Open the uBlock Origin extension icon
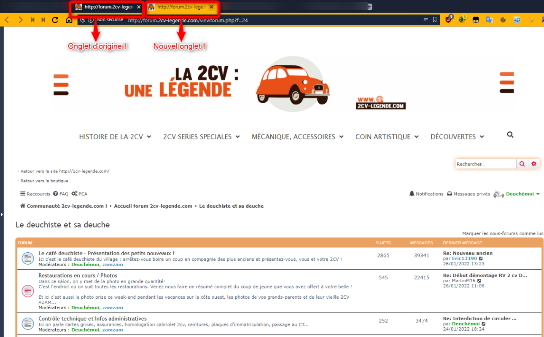 click(449, 20)
